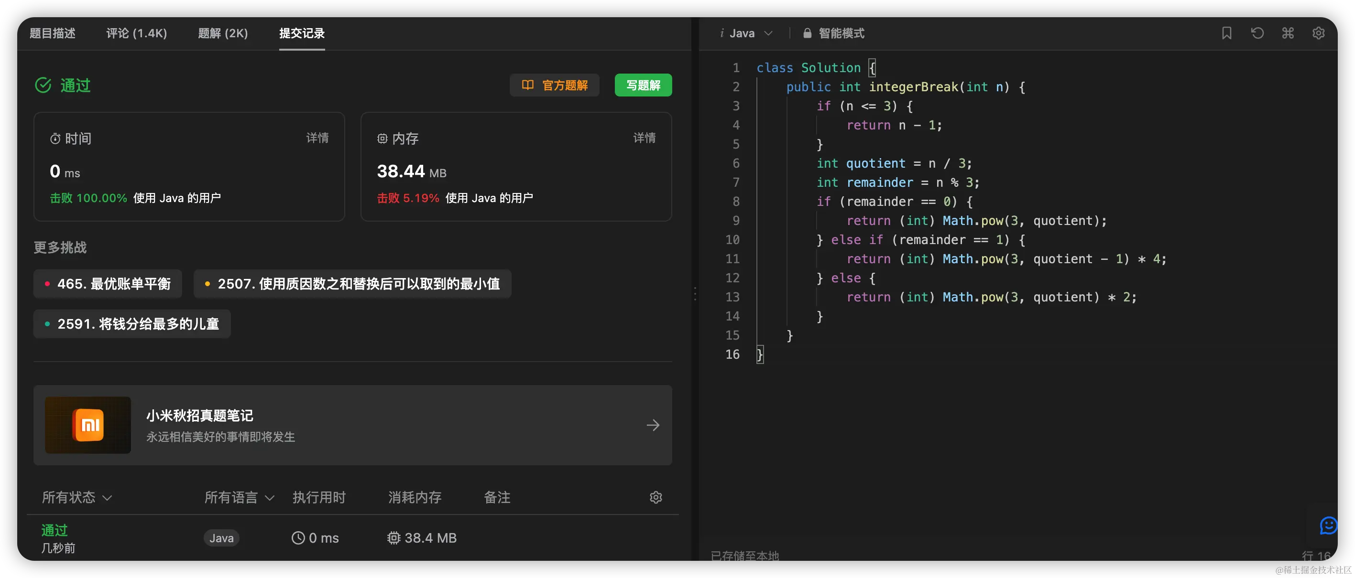The height and width of the screenshot is (578, 1355).
Task: Click line number 9 in the gutter
Action: pyautogui.click(x=736, y=221)
